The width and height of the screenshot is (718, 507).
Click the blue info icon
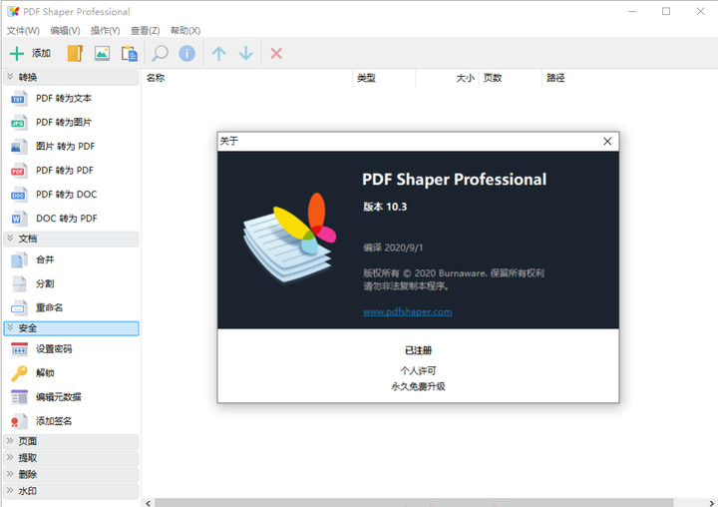click(x=186, y=54)
